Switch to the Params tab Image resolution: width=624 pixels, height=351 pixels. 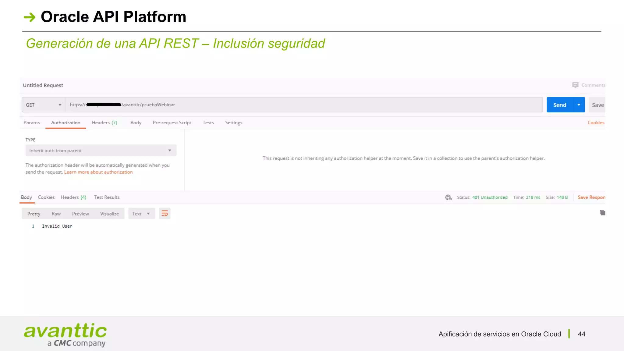(x=32, y=122)
